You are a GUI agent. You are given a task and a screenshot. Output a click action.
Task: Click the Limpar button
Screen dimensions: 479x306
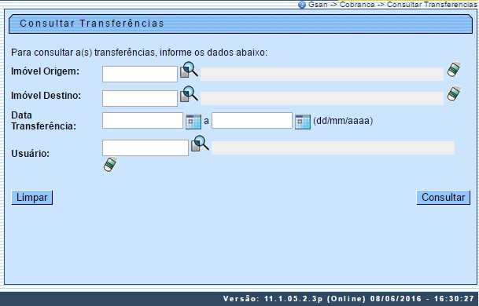point(32,198)
